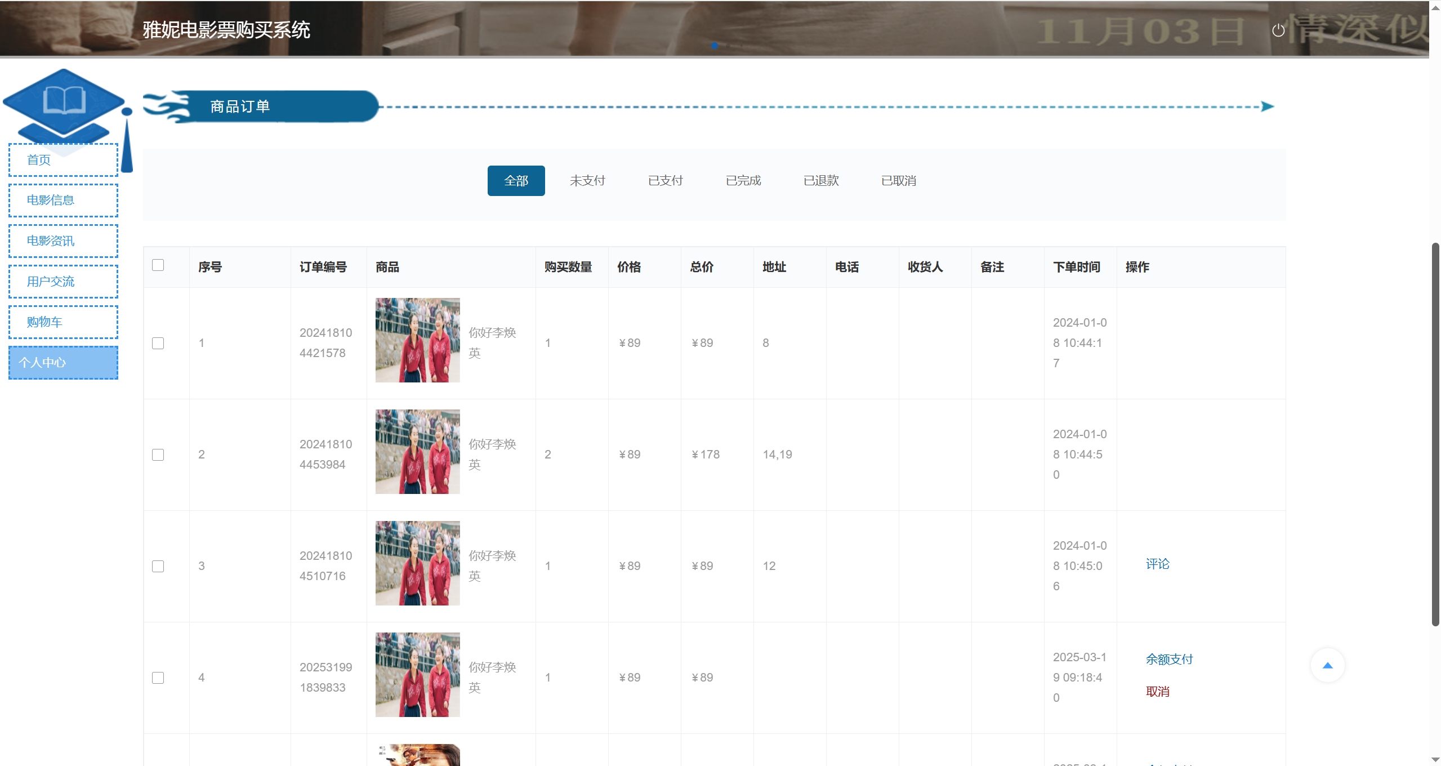
Task: Switch to the 已取消 tab
Action: point(899,181)
